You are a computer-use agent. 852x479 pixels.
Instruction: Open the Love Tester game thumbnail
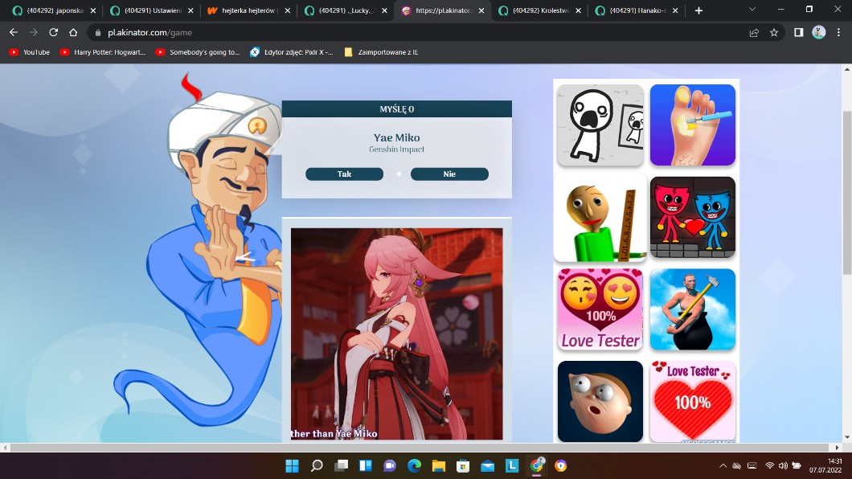pos(600,309)
